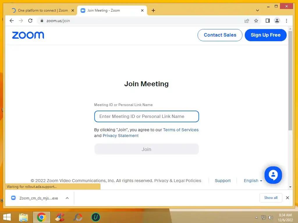Click the Join button

pyautogui.click(x=147, y=149)
